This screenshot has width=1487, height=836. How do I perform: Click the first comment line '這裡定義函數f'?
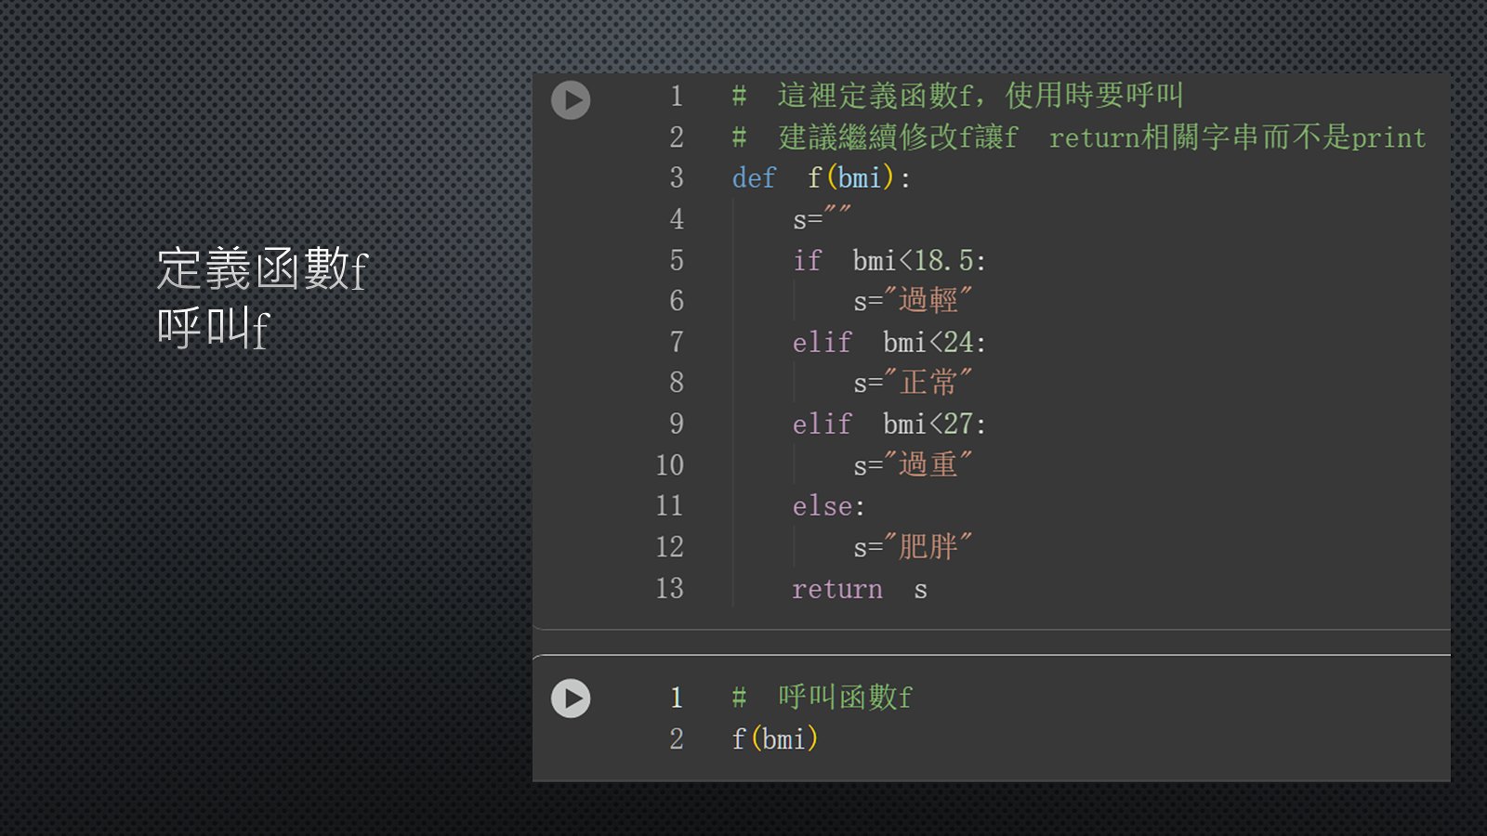(x=957, y=96)
